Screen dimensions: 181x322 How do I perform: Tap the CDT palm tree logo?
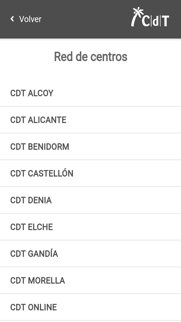point(137,17)
